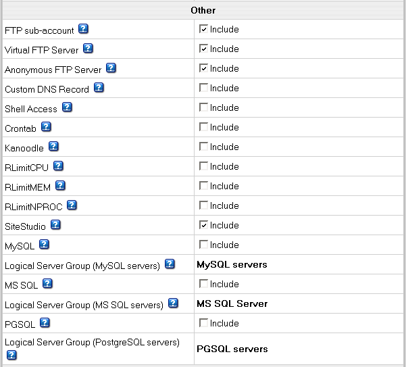Open help icon under Logical Server Group (PostgreSQL servers)
The width and height of the screenshot is (406, 367).
(11, 355)
